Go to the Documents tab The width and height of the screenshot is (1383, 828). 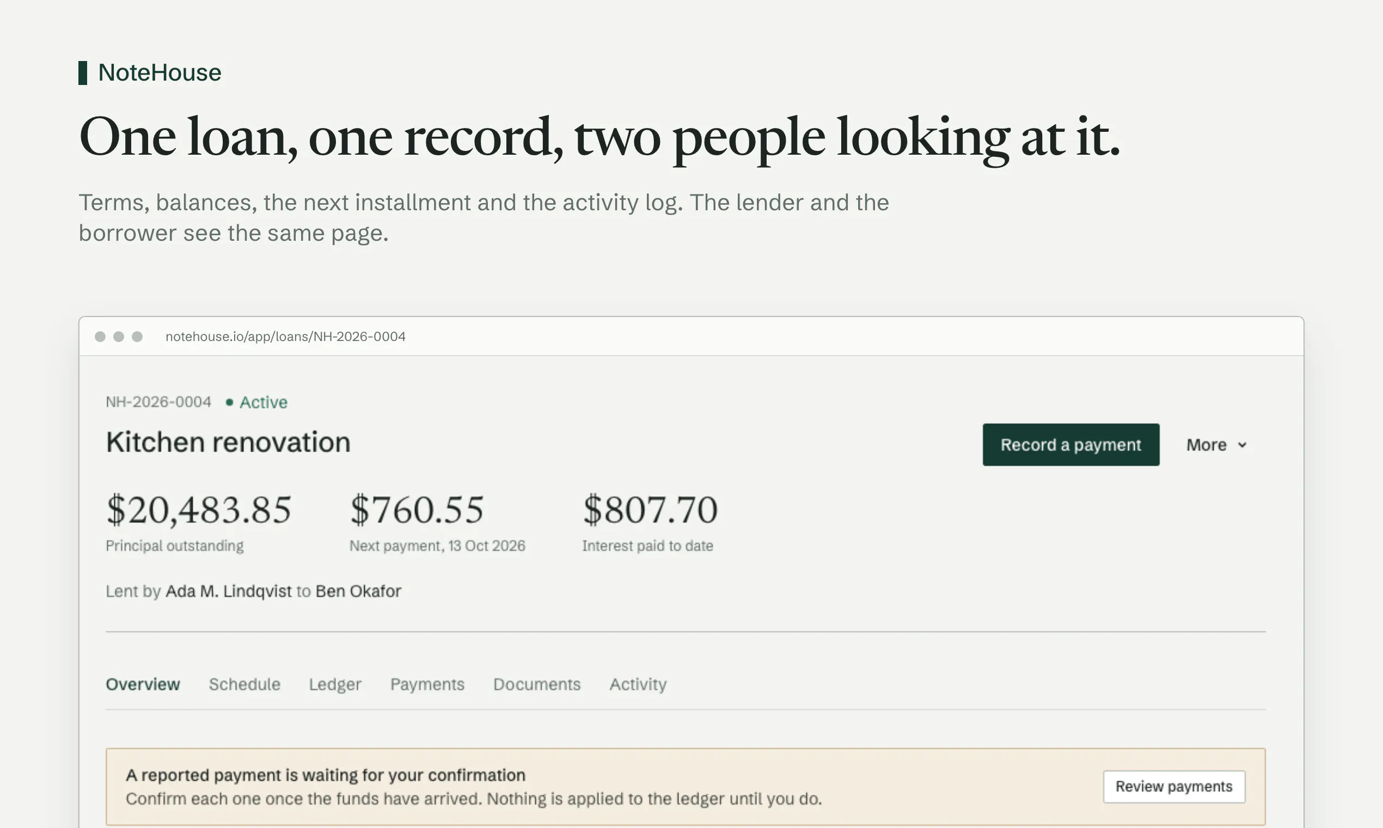coord(537,684)
